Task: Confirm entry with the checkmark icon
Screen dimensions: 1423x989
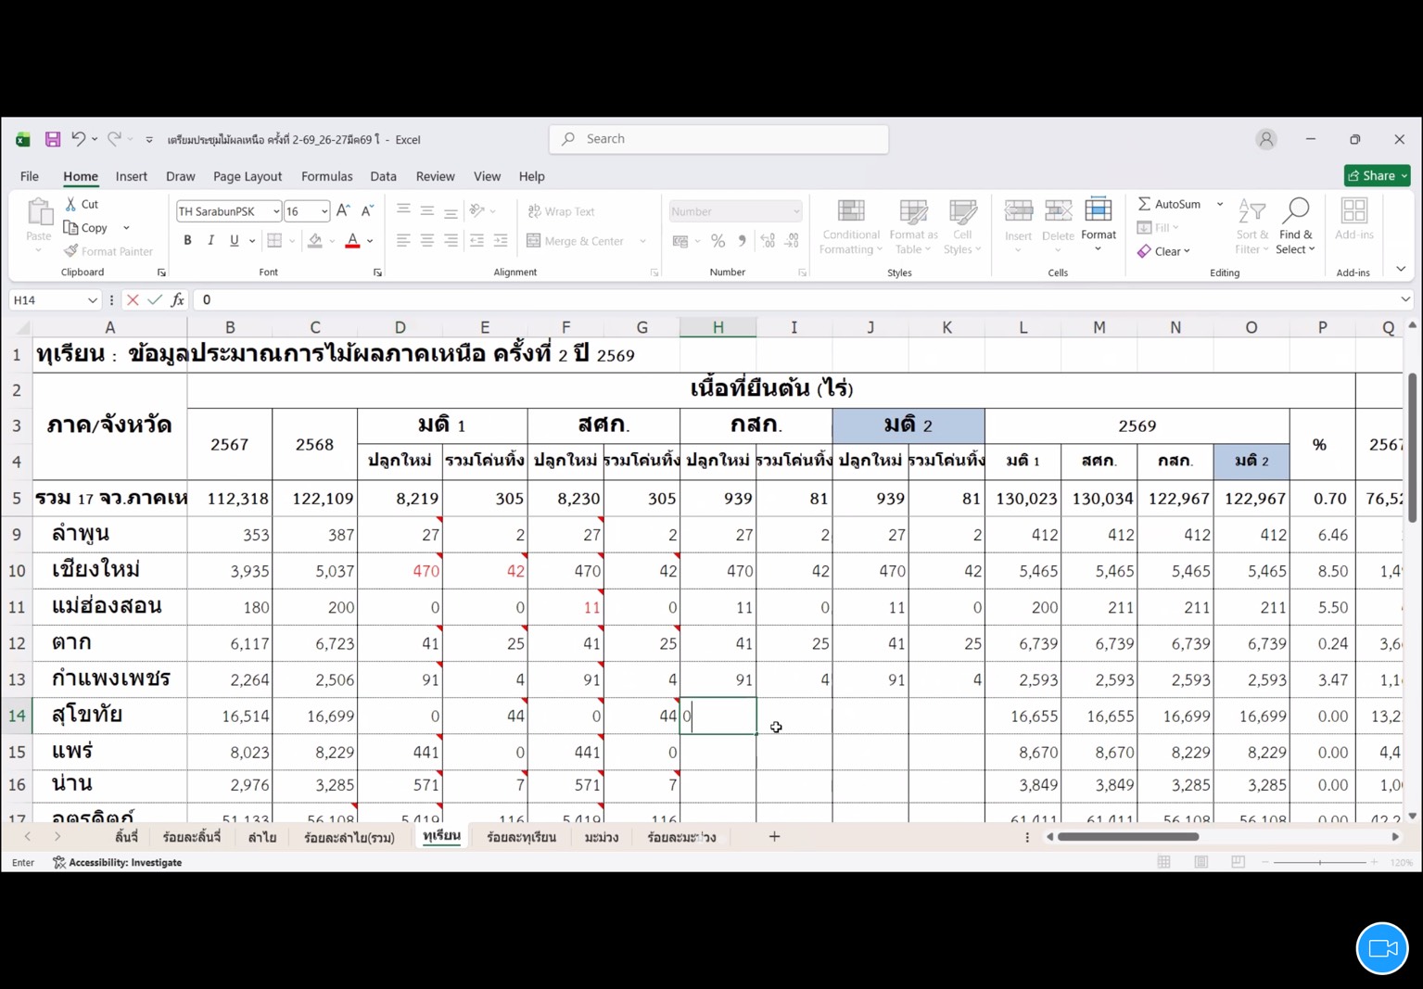Action: coord(155,299)
